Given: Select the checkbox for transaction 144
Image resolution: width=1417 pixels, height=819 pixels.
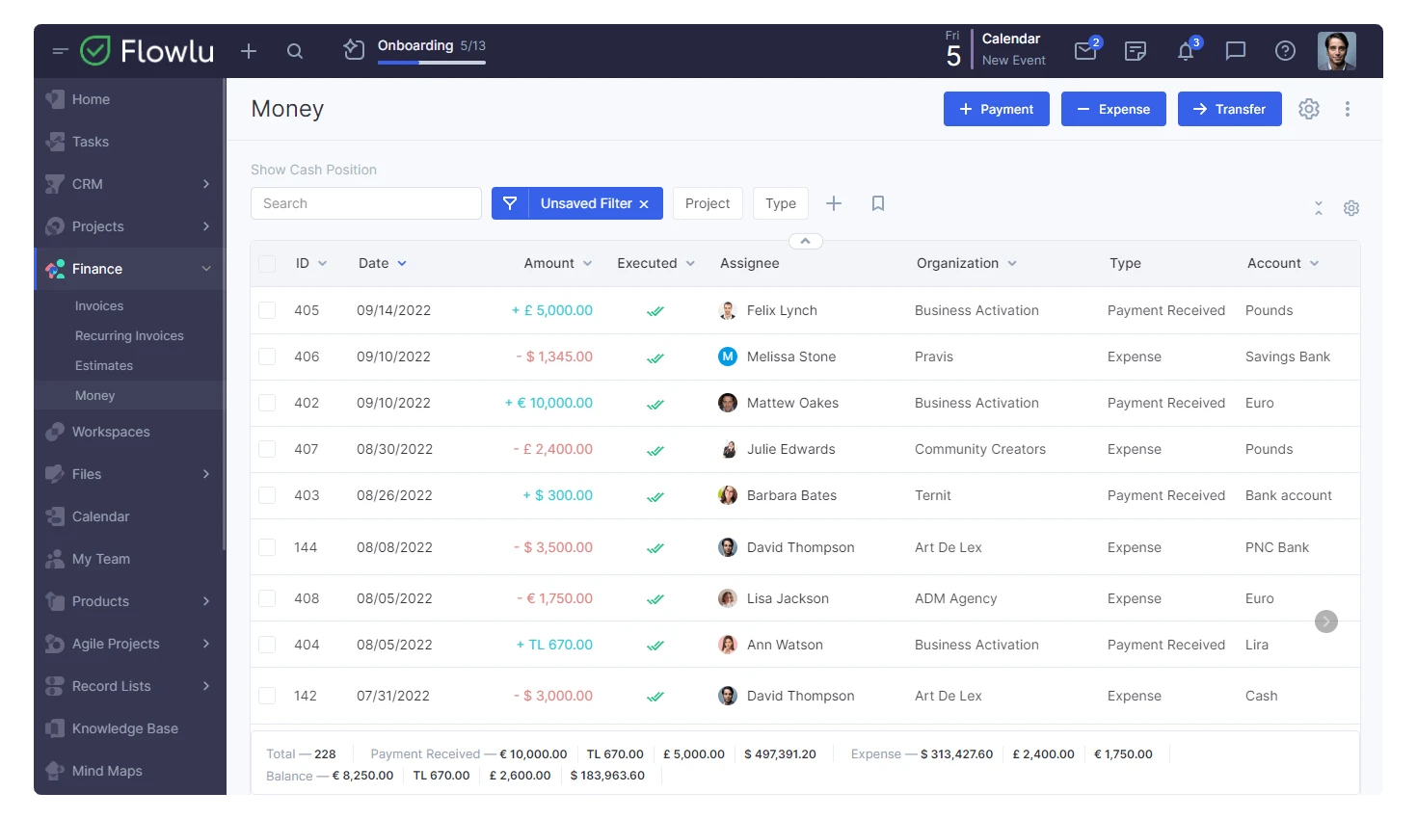Looking at the screenshot, I should [x=267, y=547].
